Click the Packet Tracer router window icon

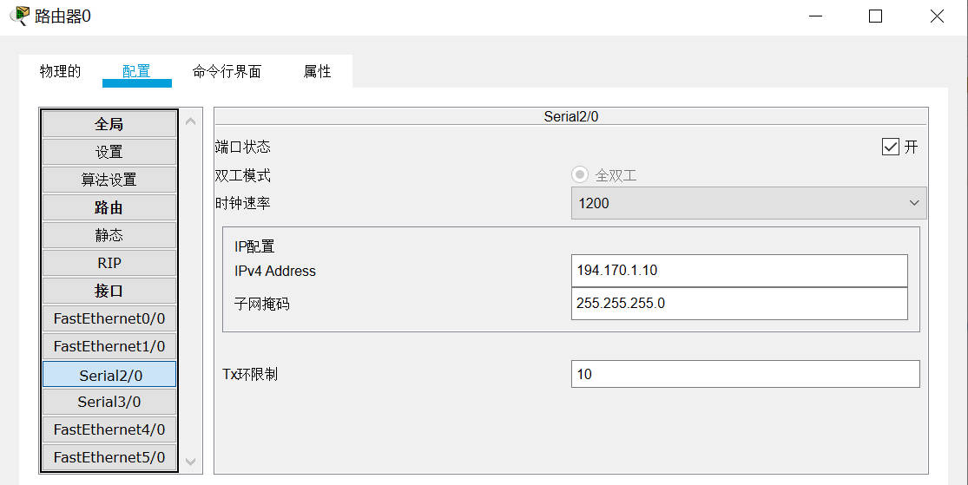[19, 16]
